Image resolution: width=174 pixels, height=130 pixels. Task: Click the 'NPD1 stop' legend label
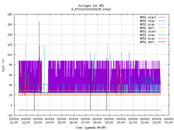coord(147,35)
